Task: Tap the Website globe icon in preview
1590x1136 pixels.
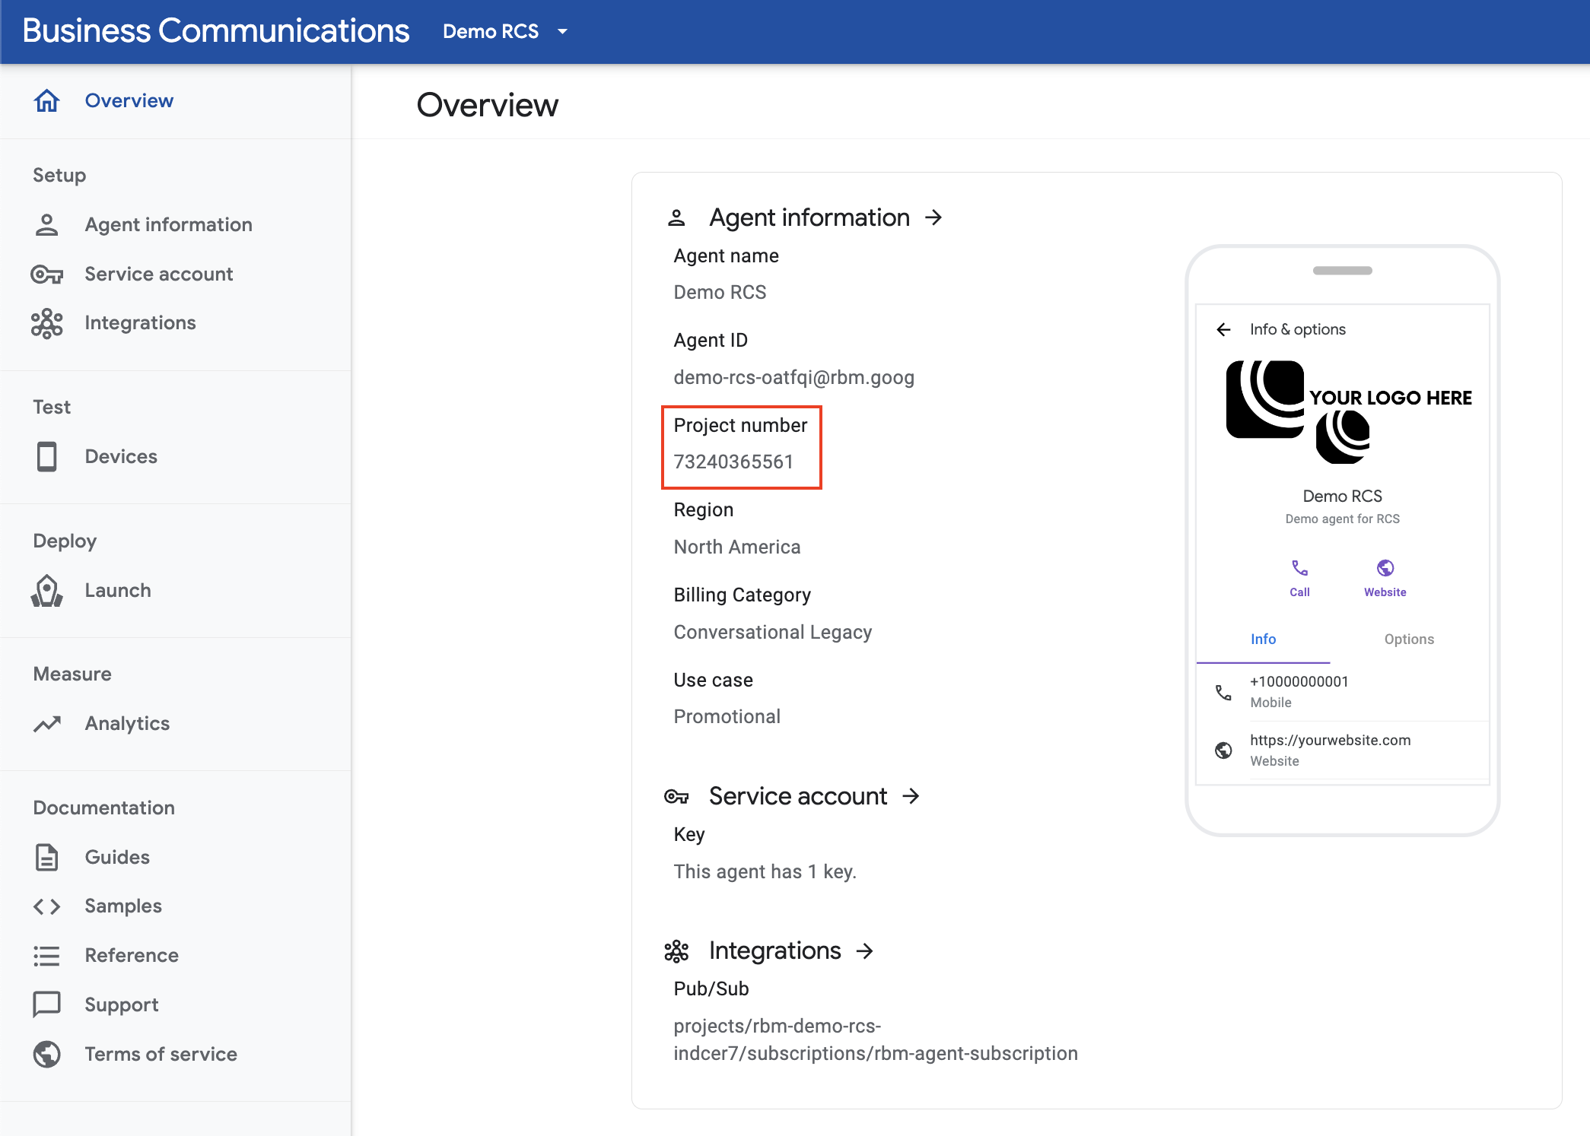Action: pos(1385,568)
